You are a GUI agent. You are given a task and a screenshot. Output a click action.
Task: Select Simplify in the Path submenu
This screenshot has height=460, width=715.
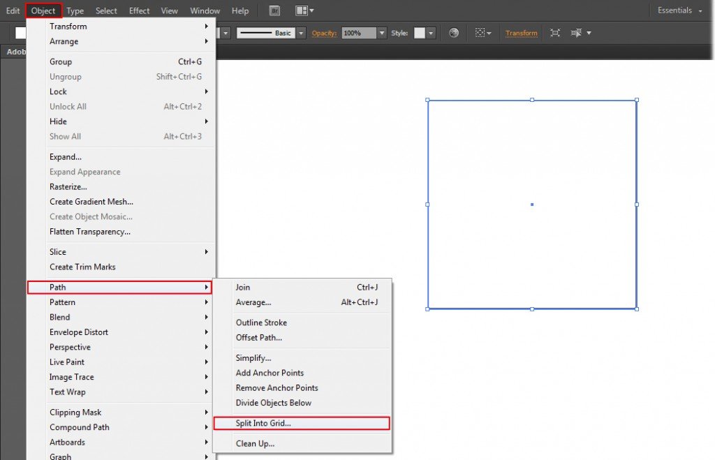255,357
